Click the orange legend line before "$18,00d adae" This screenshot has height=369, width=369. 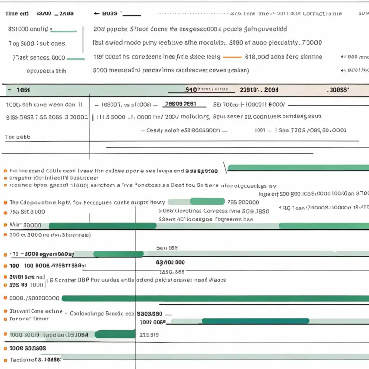tap(232, 57)
